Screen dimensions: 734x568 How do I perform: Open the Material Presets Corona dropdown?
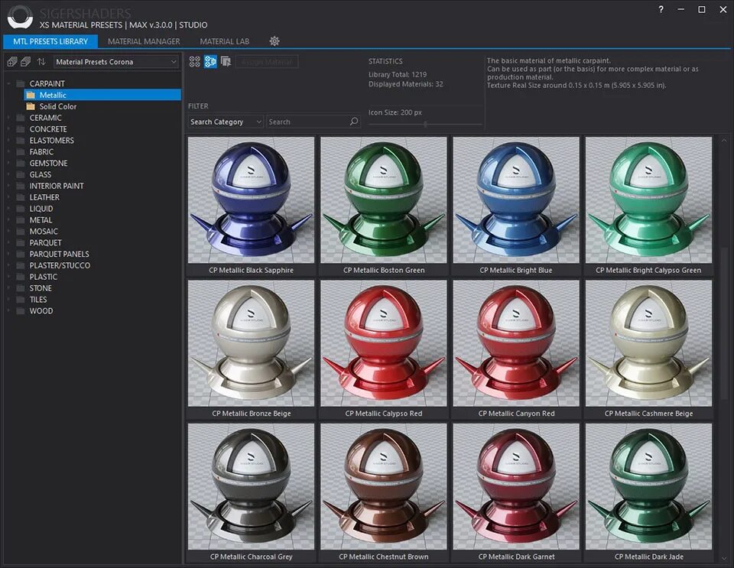(116, 62)
